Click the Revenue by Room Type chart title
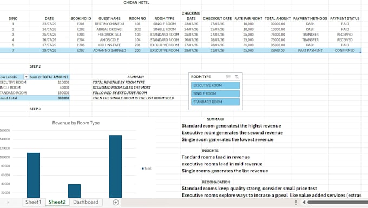The image size is (368, 208). point(76,123)
